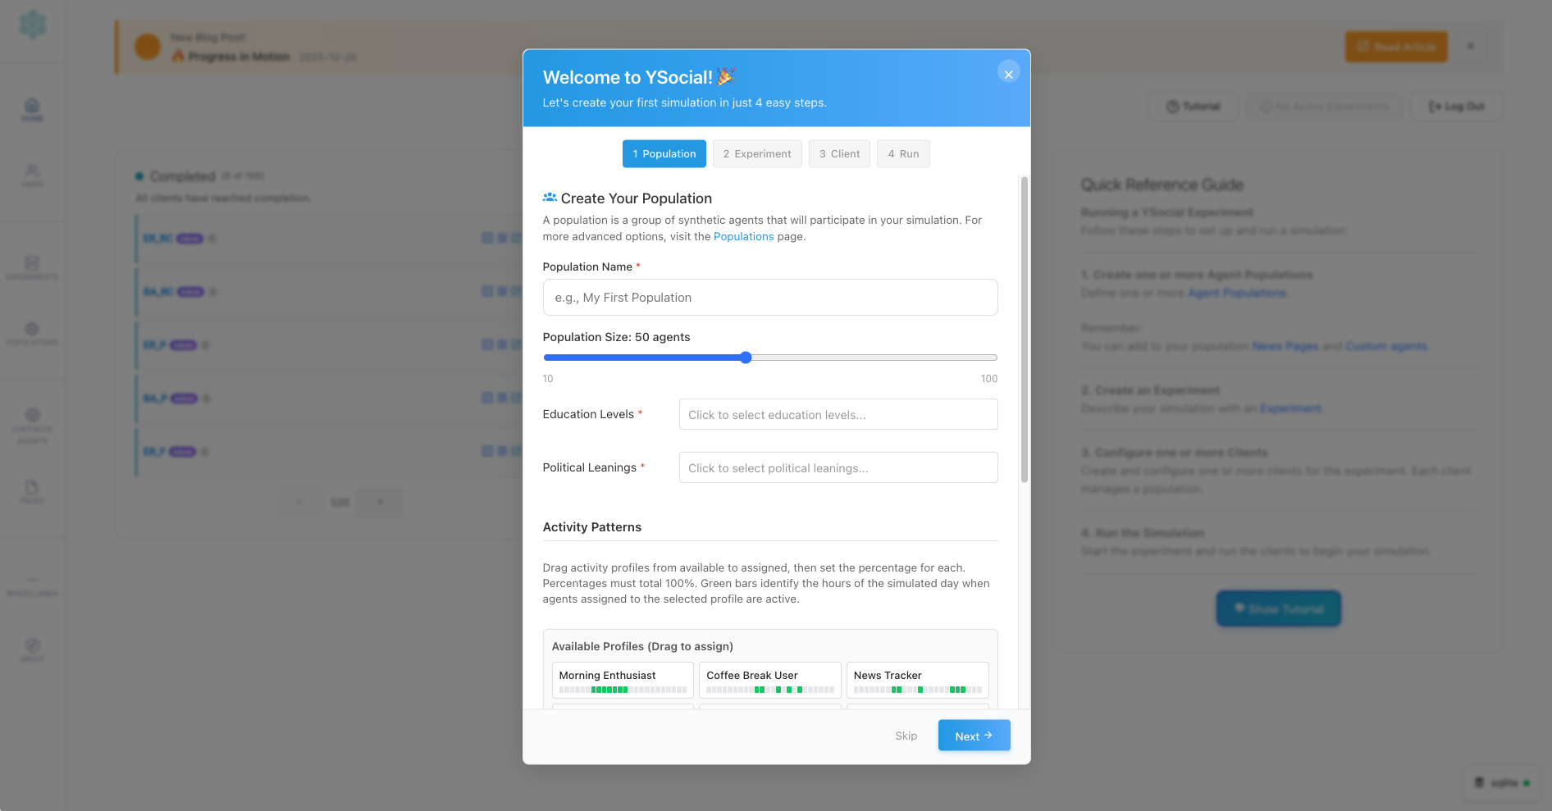The width and height of the screenshot is (1552, 811).
Task: Open the Experiments sidebar section
Action: pos(32,268)
